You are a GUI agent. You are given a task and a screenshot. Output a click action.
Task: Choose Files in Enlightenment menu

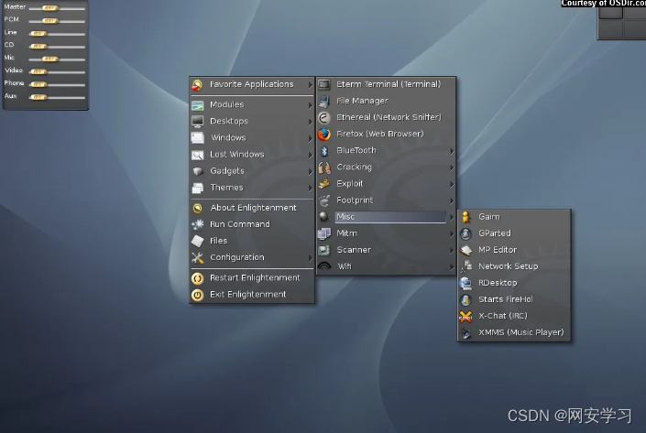point(252,241)
